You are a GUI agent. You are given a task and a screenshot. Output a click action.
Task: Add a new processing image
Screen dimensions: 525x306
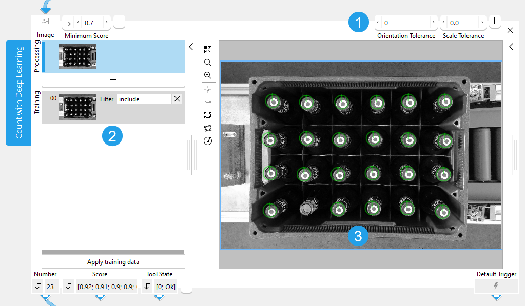point(113,80)
